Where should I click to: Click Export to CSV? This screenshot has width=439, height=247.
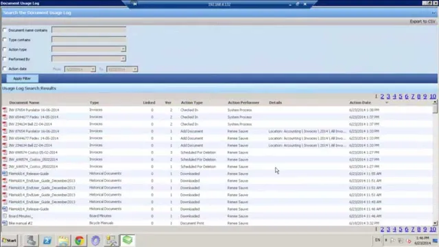click(x=423, y=21)
